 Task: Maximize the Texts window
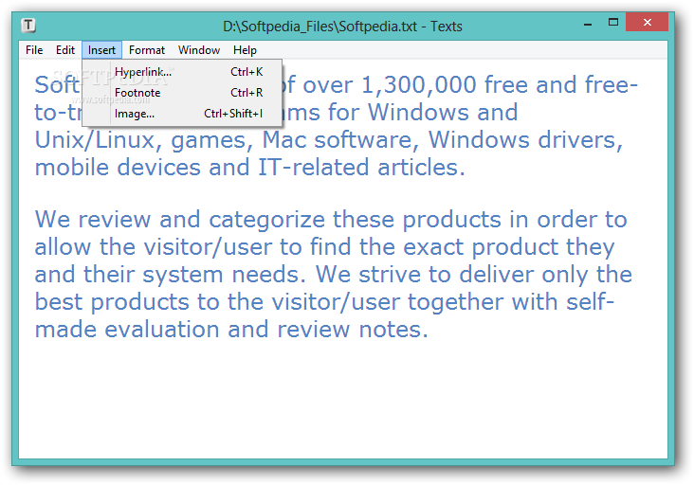(613, 22)
